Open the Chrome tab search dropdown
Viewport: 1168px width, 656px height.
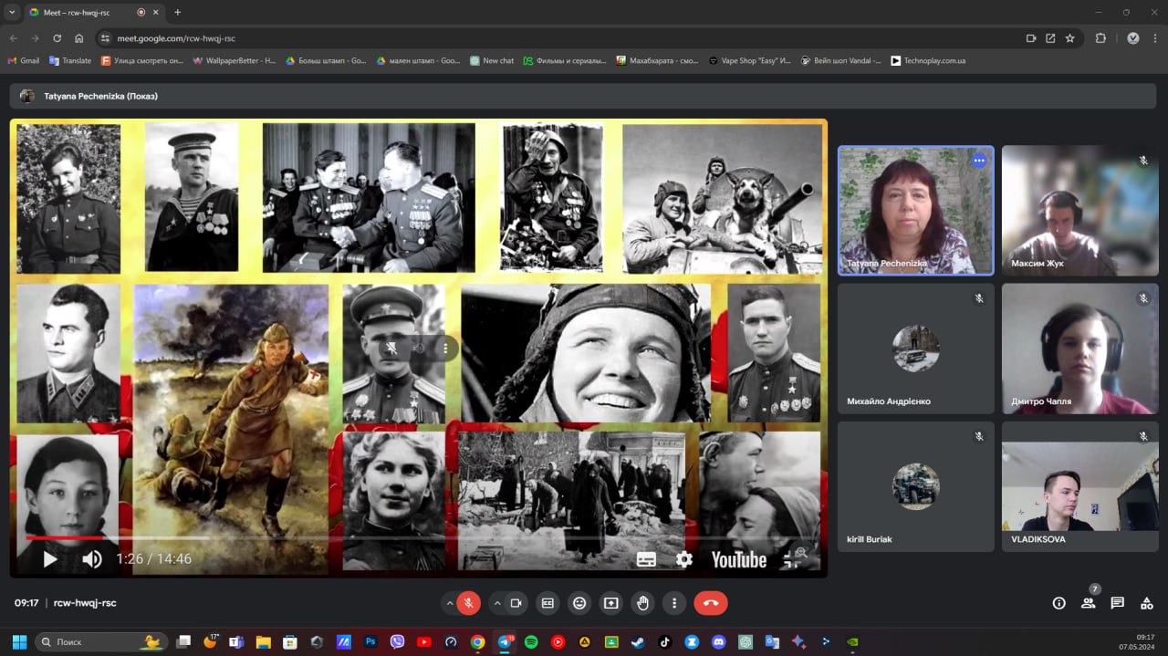[12, 12]
